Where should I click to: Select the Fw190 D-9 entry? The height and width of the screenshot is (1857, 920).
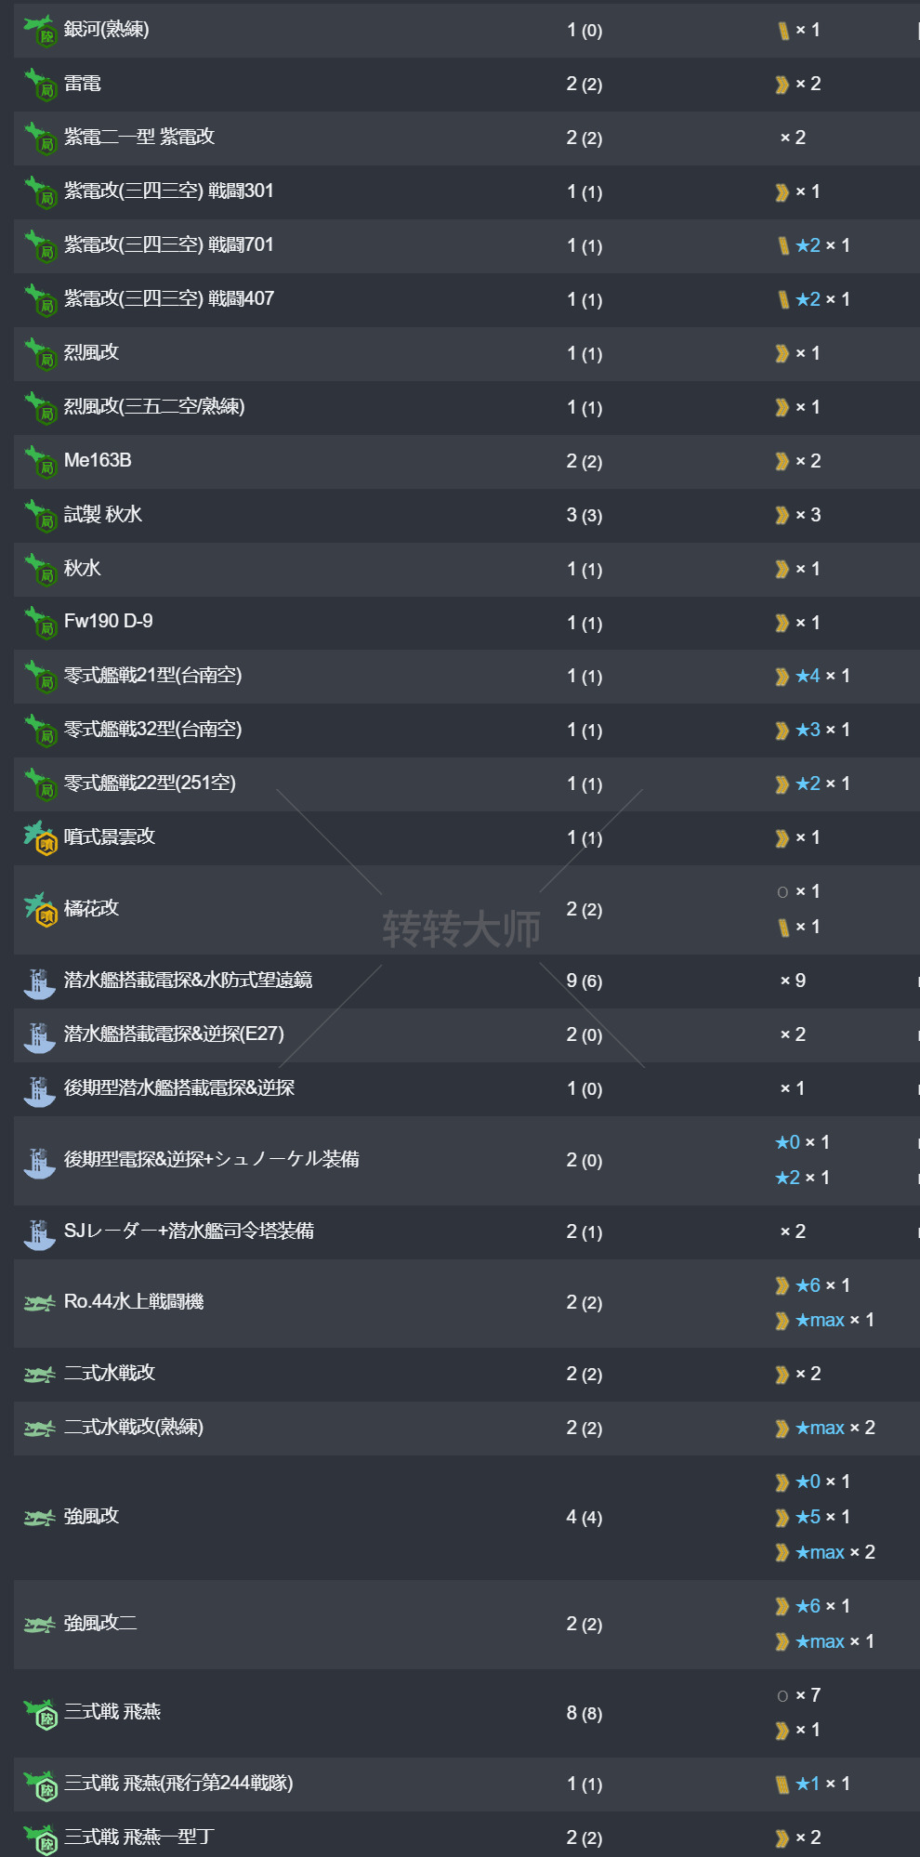pos(108,621)
